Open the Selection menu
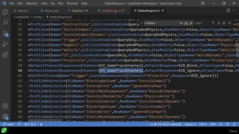This screenshot has width=239, height=134. (31, 3)
